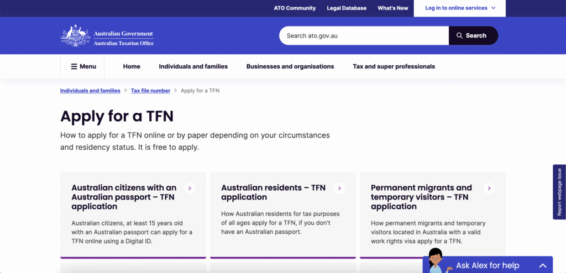
Task: Click the Alex assistant avatar
Action: (x=436, y=261)
